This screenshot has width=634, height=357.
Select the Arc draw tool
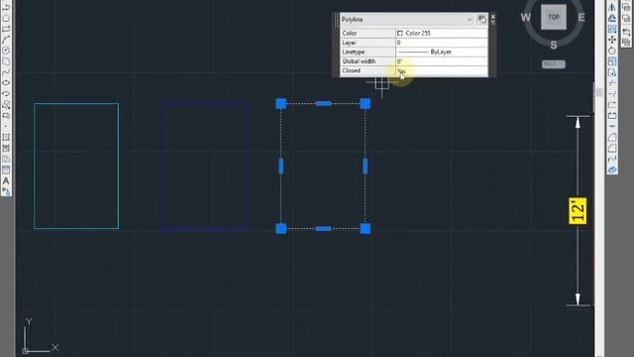click(x=6, y=40)
